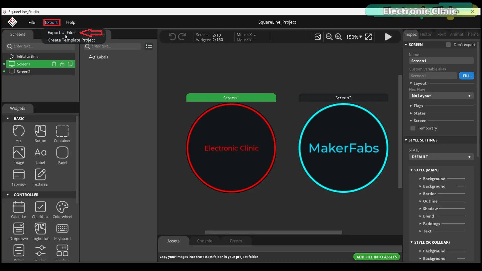Select the Image widget
Viewport: 482px width, 271px height.
point(19,156)
